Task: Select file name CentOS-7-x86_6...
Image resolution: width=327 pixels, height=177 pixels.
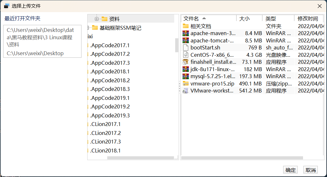Action: coord(212,55)
